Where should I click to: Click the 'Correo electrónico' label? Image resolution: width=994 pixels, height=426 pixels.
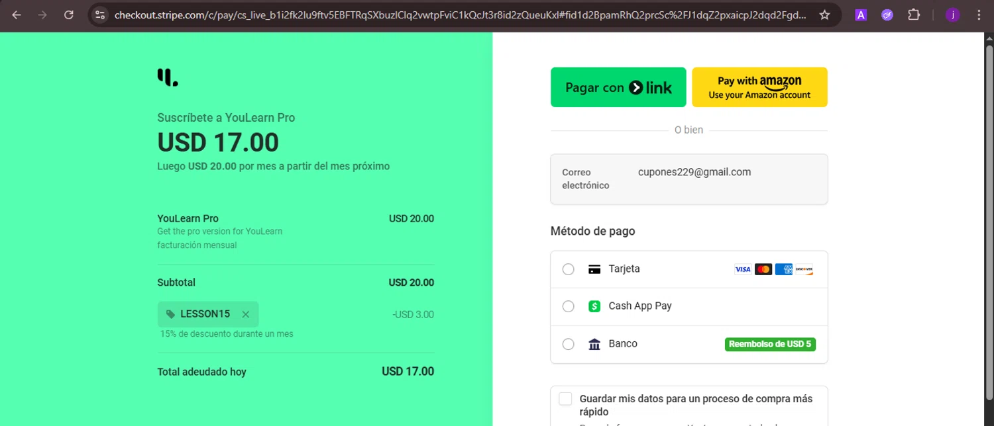click(x=586, y=179)
